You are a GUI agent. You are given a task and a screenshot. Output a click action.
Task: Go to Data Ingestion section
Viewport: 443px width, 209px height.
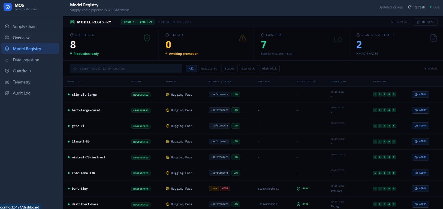pyautogui.click(x=30, y=60)
